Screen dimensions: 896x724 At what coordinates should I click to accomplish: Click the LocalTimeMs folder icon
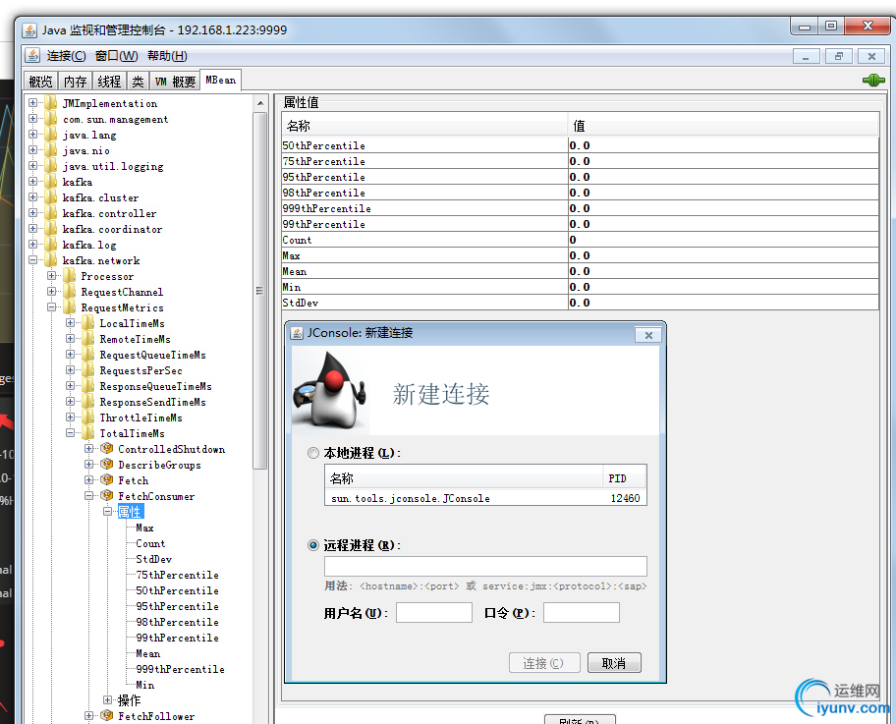88,323
